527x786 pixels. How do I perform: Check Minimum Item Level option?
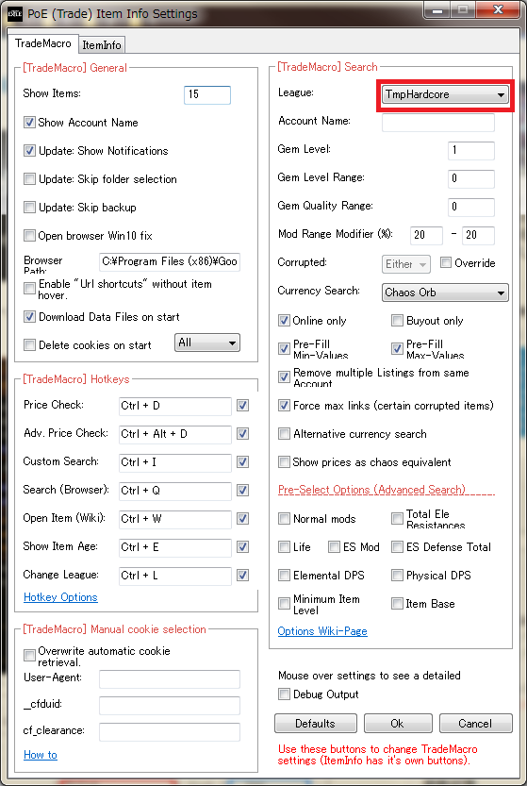click(x=284, y=604)
